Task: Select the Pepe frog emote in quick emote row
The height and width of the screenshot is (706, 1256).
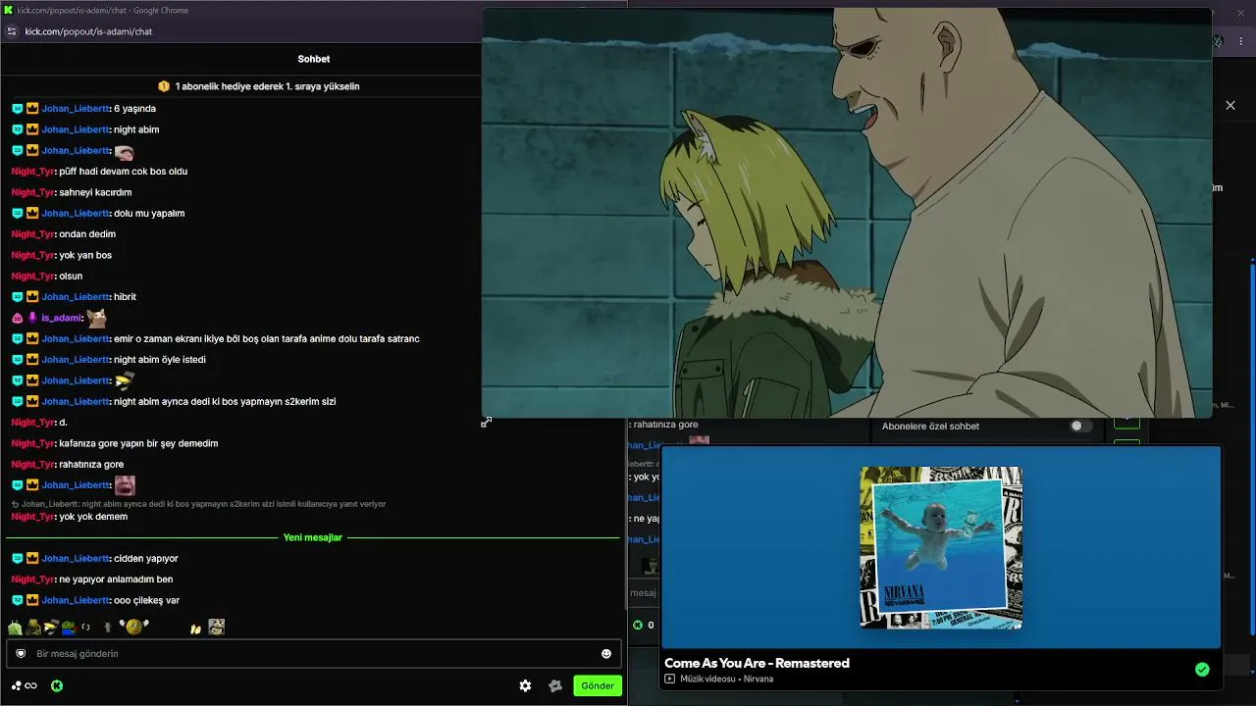Action: click(x=69, y=627)
